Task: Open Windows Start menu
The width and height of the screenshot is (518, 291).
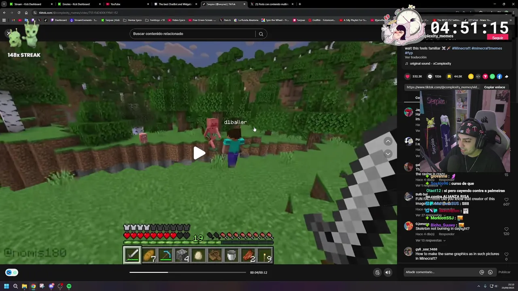Action: pyautogui.click(x=6, y=286)
